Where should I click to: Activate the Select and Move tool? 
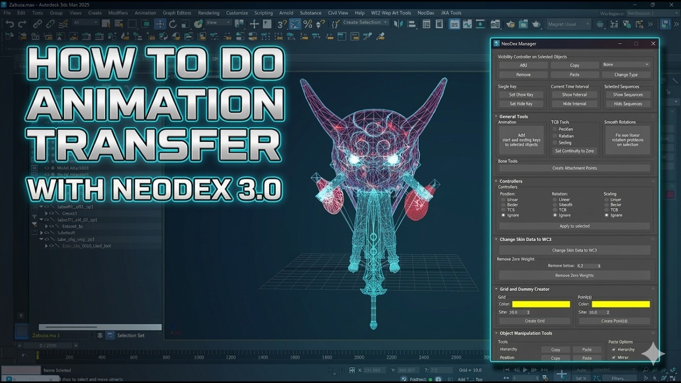coord(160,24)
